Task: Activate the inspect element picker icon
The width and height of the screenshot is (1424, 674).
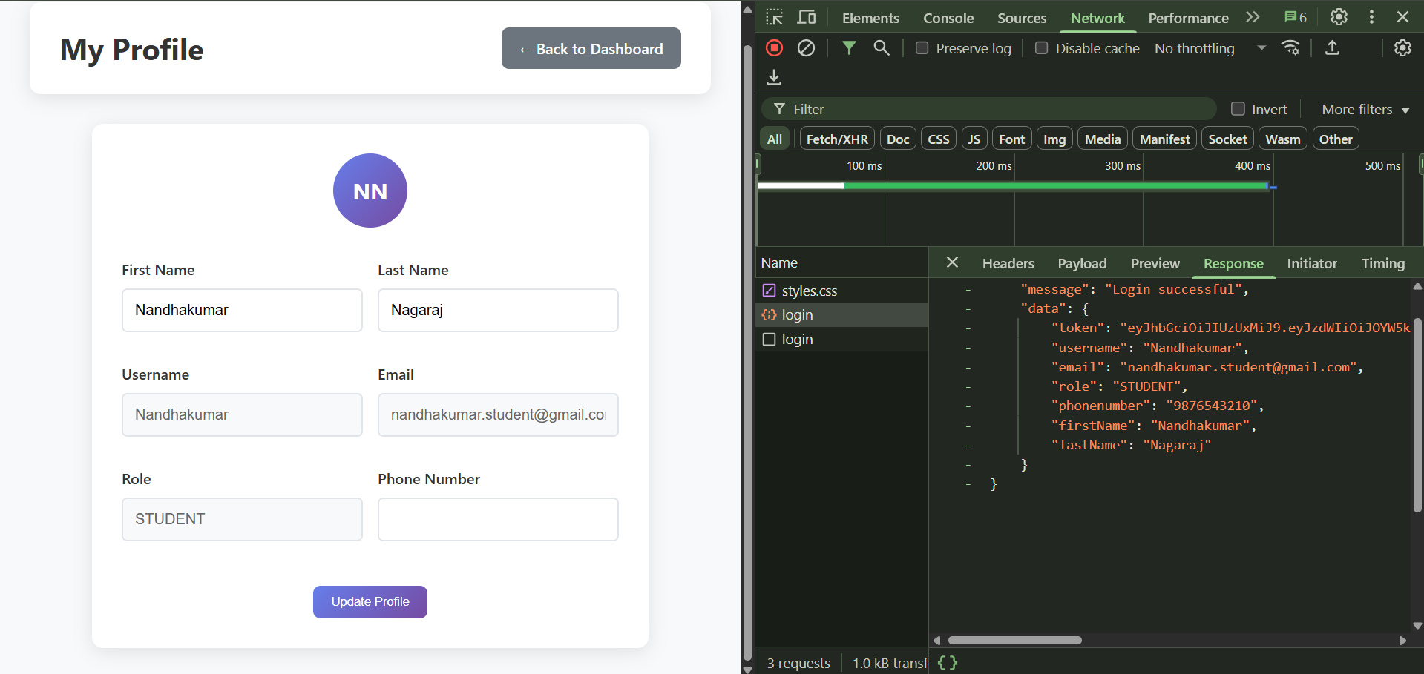Action: pos(775,17)
